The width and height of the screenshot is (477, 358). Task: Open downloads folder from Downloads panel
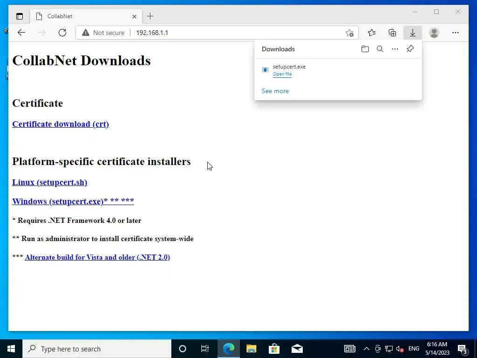[x=365, y=49]
